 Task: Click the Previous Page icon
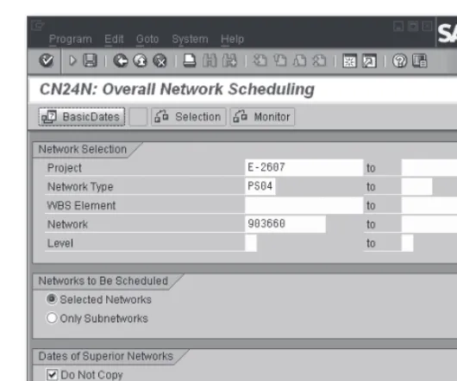[279, 61]
